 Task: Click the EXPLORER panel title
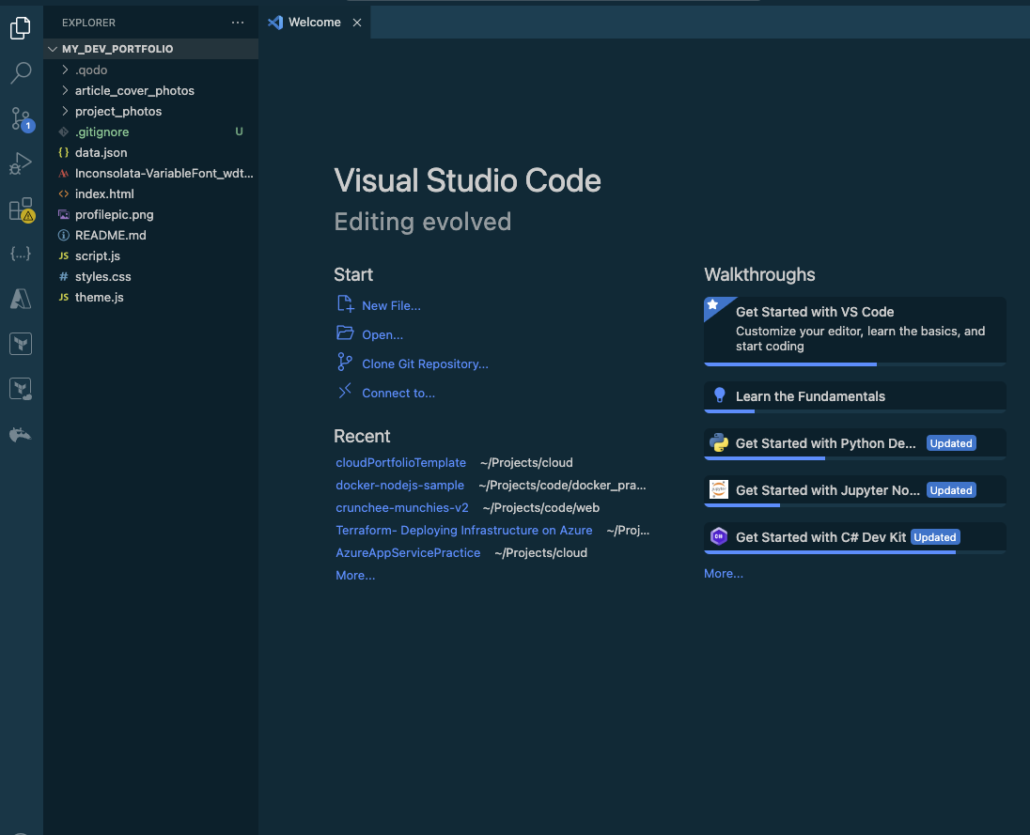[88, 23]
